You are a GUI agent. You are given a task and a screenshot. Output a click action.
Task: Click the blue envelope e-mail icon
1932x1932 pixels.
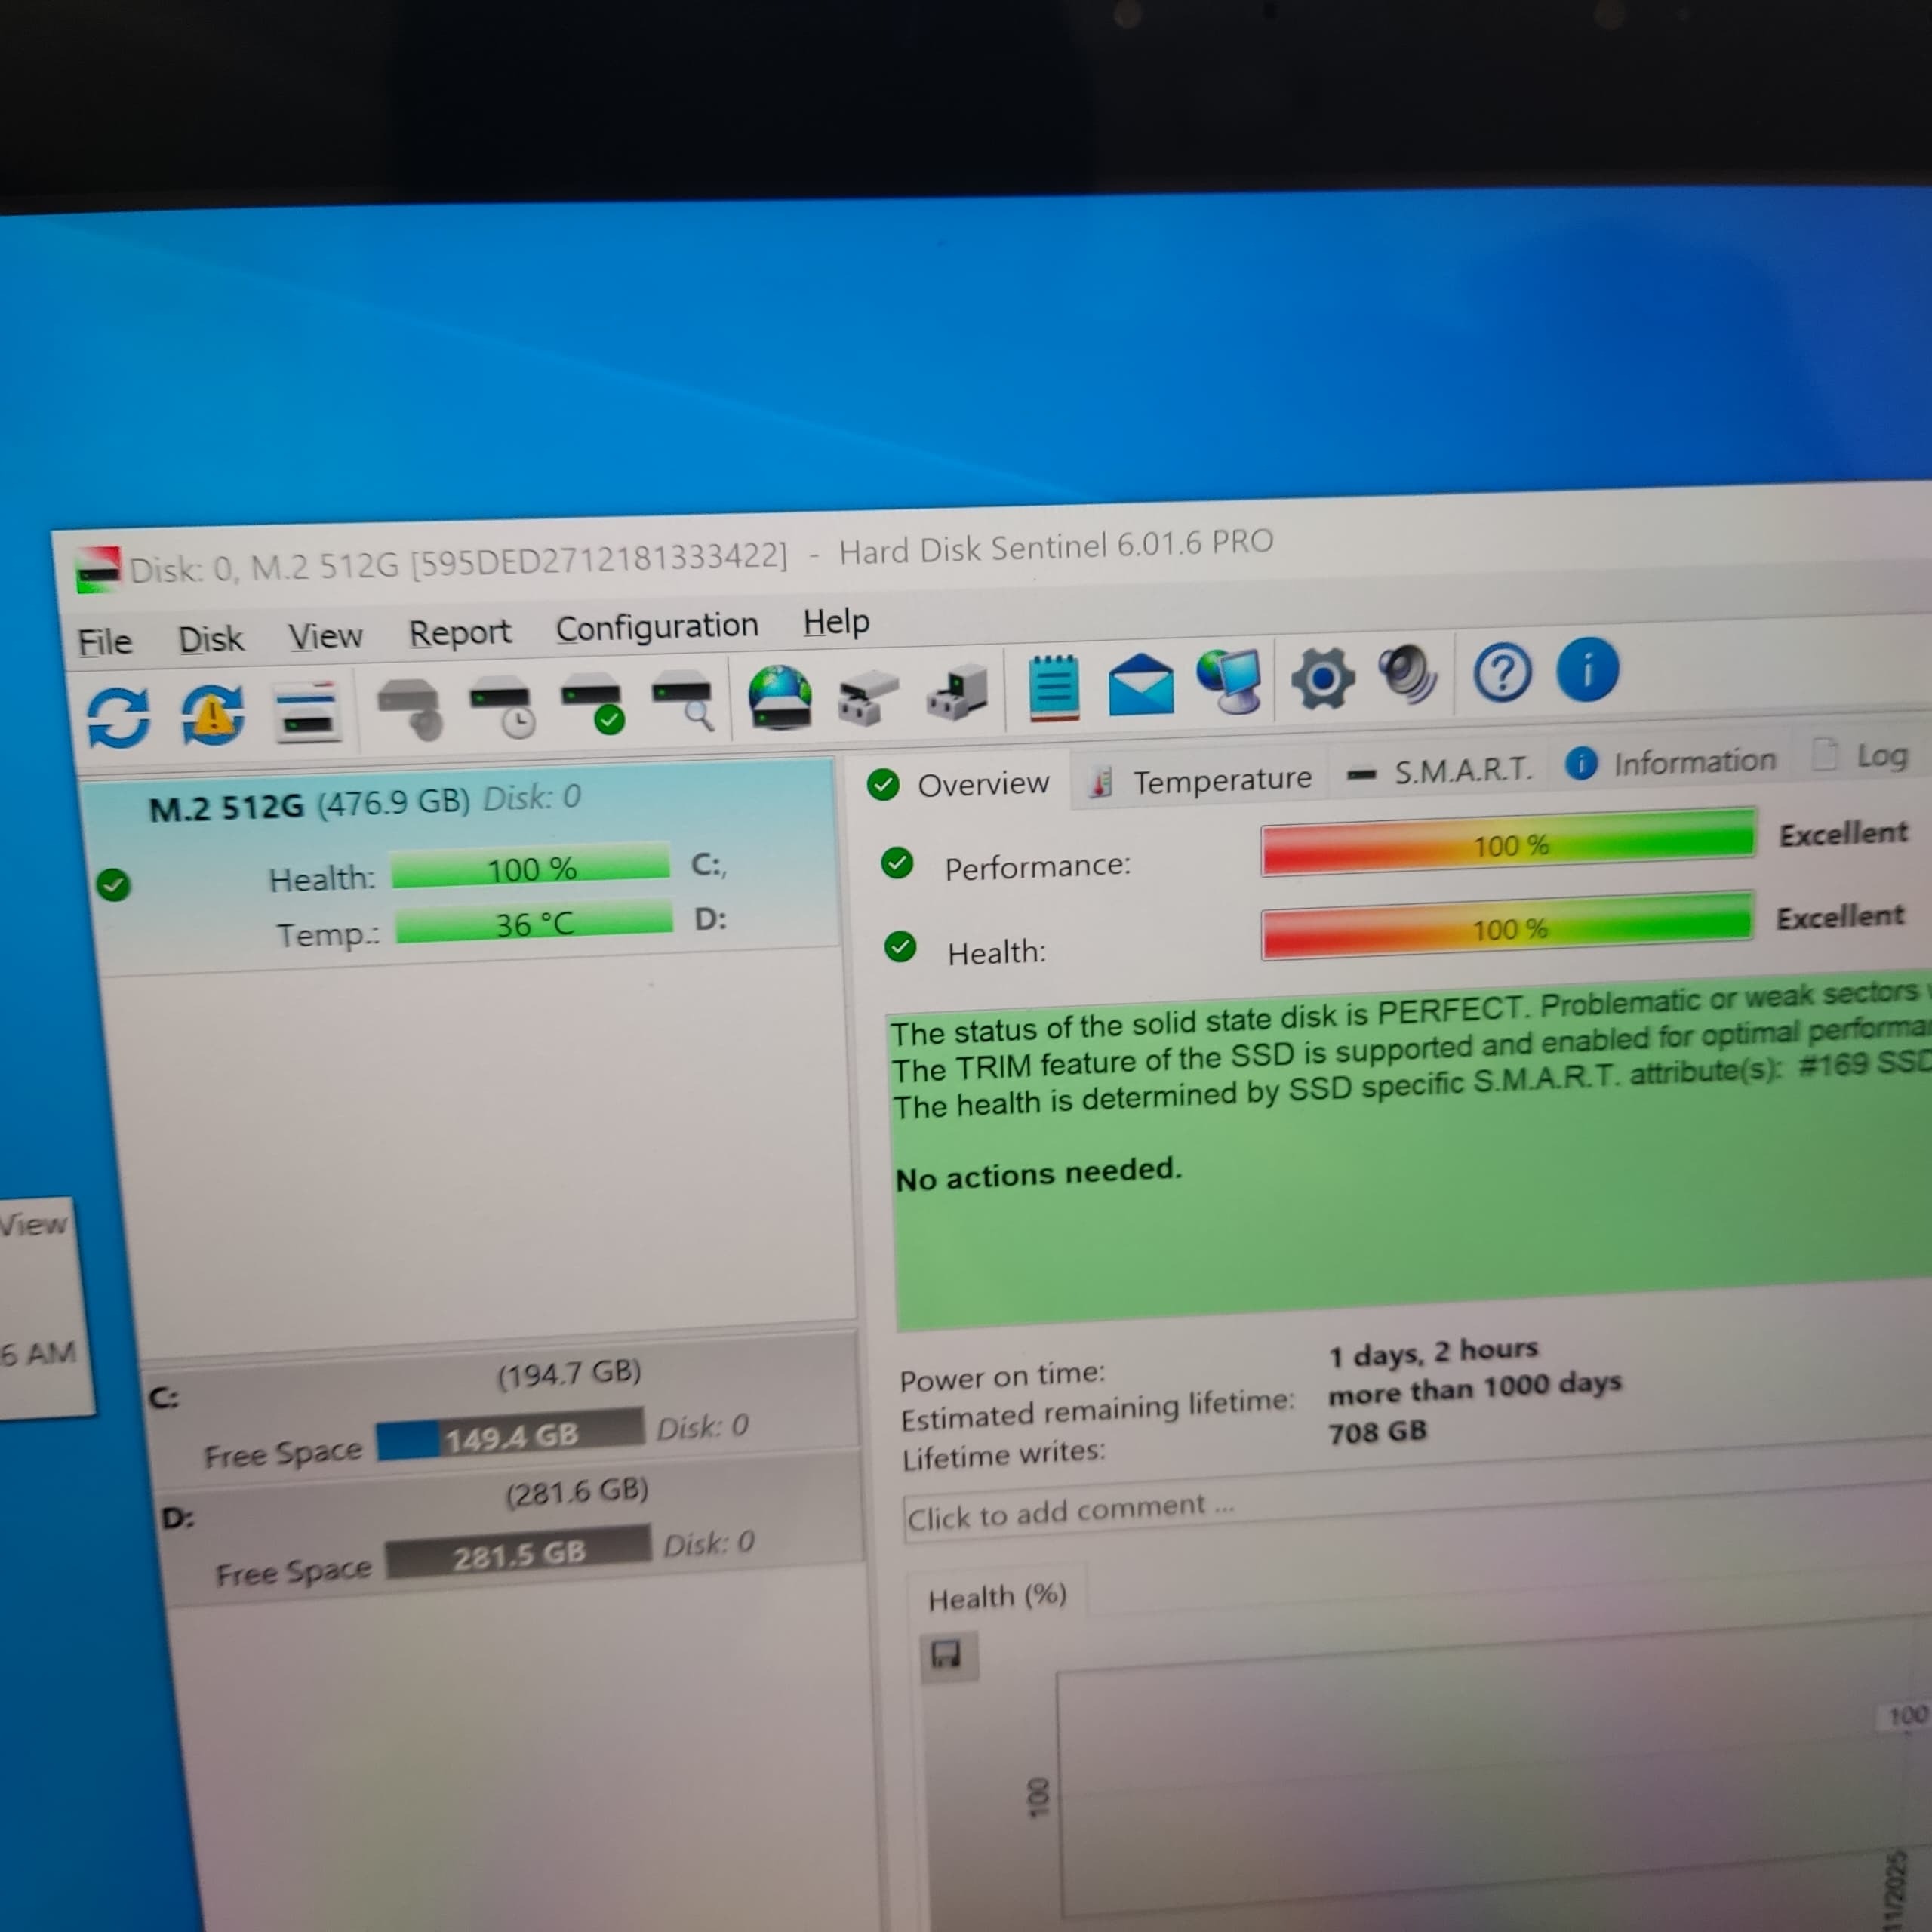click(x=1141, y=685)
